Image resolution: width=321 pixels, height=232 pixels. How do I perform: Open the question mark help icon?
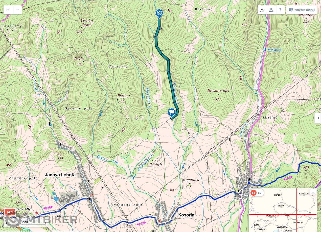click(x=280, y=10)
